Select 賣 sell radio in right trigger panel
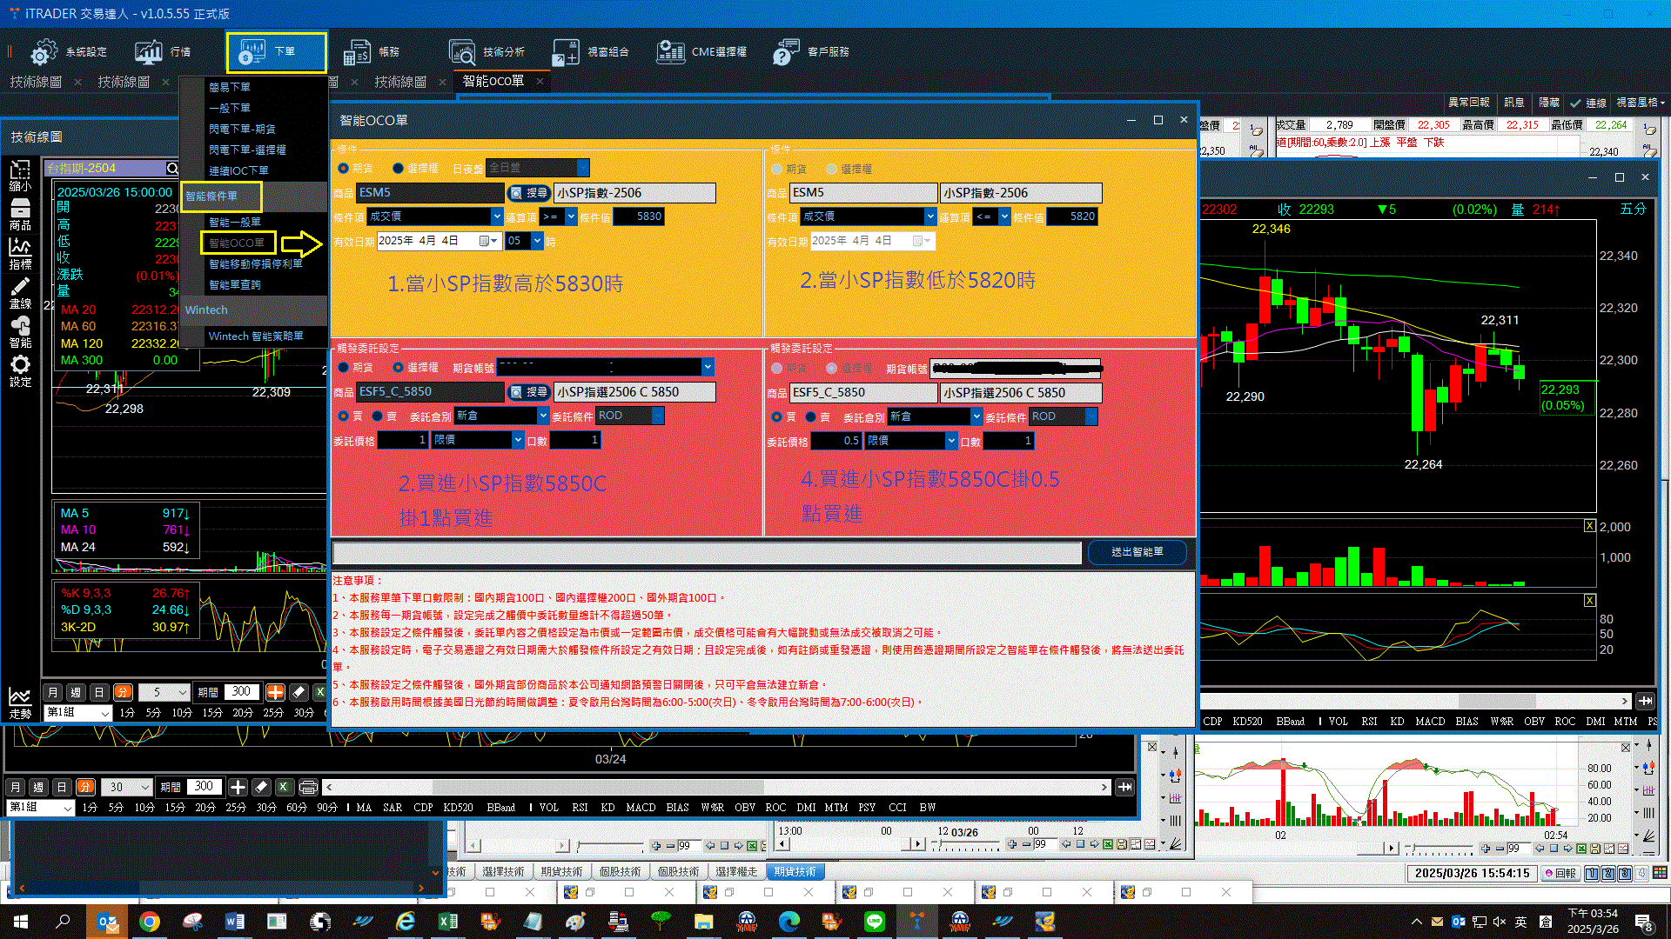This screenshot has height=939, width=1671. tap(811, 416)
